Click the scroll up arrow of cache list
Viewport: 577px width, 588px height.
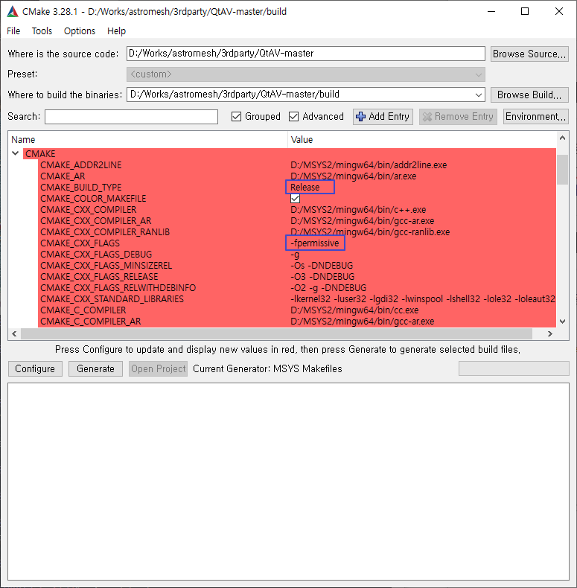[x=562, y=138]
